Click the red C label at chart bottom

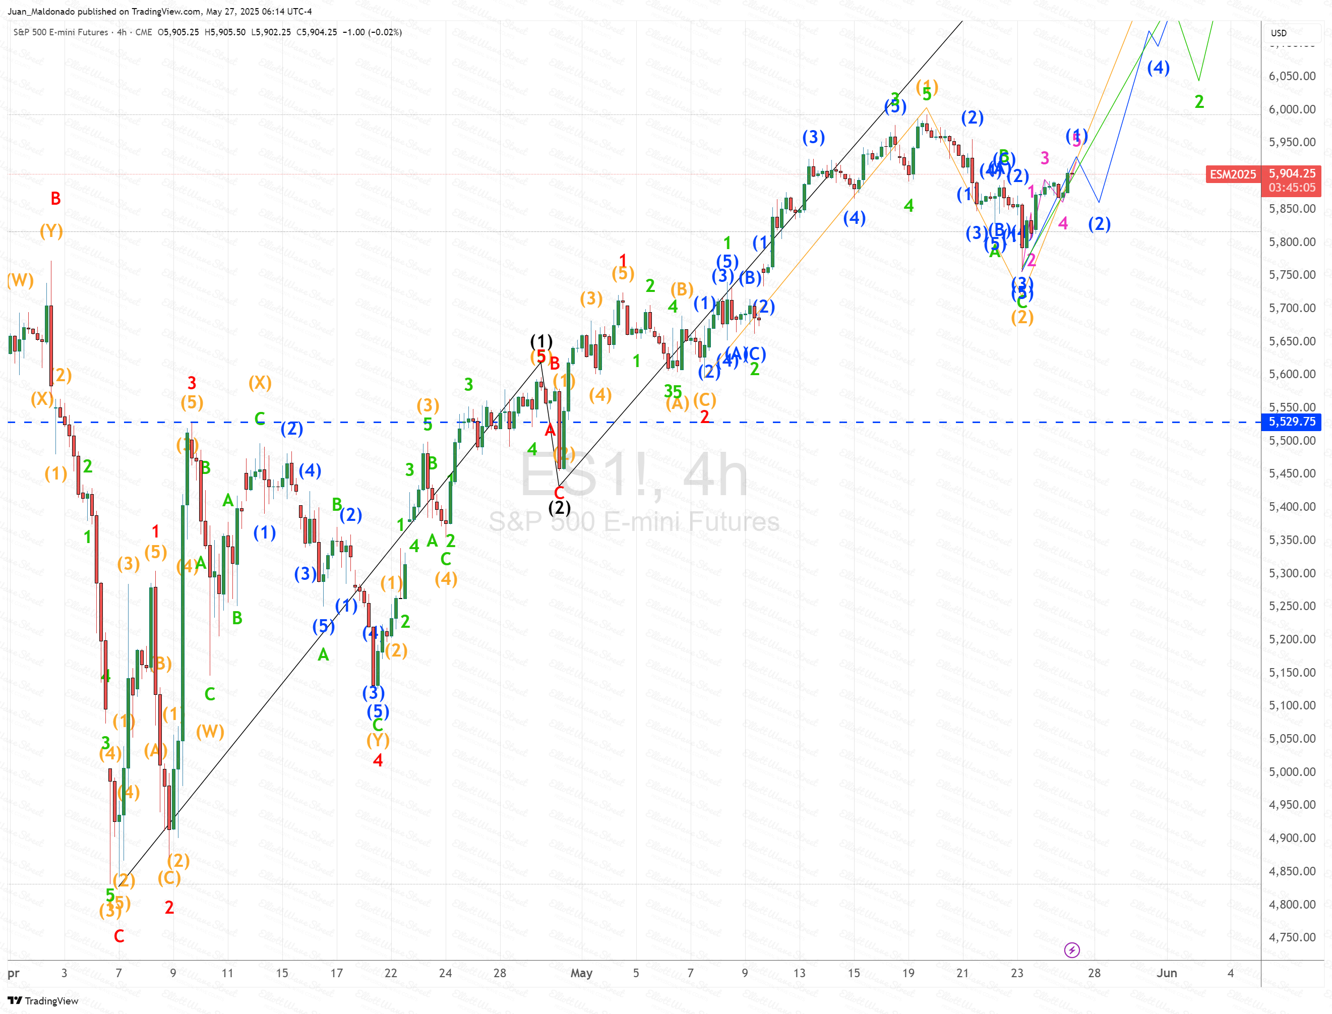tap(119, 936)
